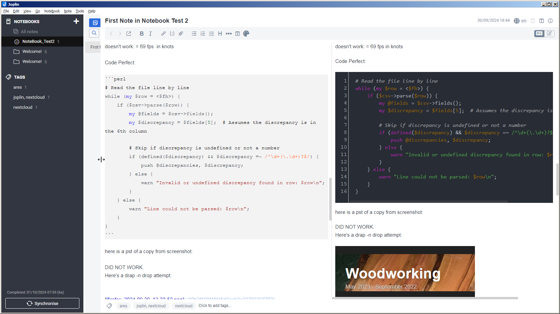Create a new notebook with plus icon
The height and width of the screenshot is (314, 560).
(x=76, y=21)
